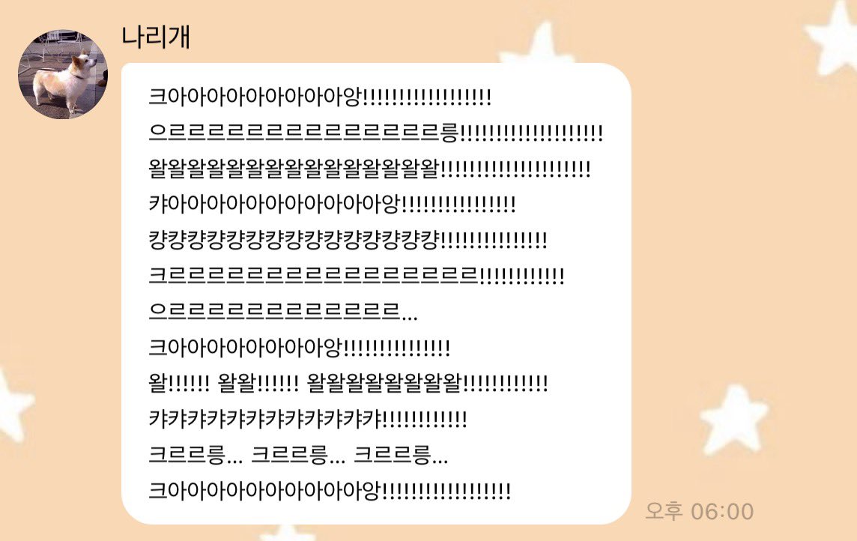The image size is (857, 541).
Task: Click the 크르르르르 line with exclamation marks
Action: tap(357, 276)
